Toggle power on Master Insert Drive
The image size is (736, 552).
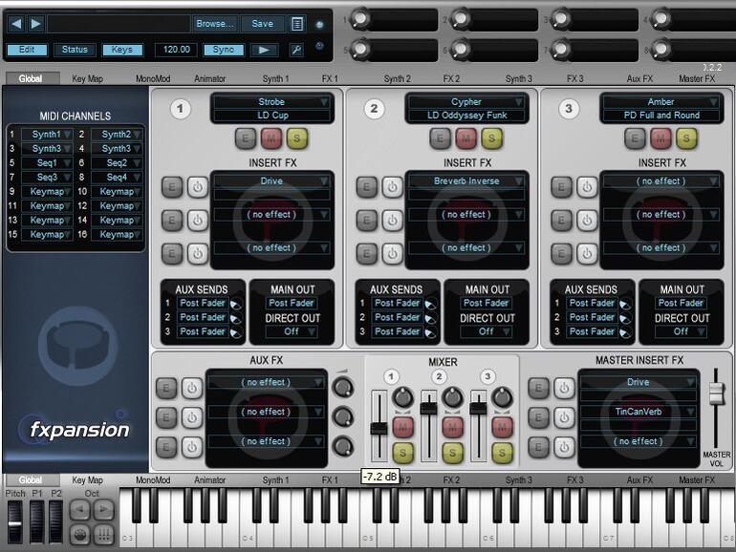pos(564,388)
